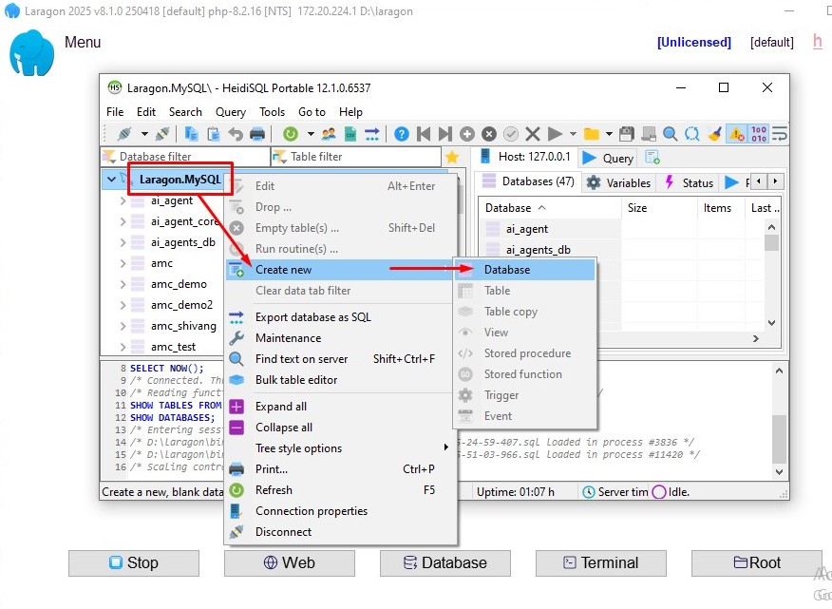Select Export database as SQL menu entry
The width and height of the screenshot is (832, 609).
click(x=312, y=317)
